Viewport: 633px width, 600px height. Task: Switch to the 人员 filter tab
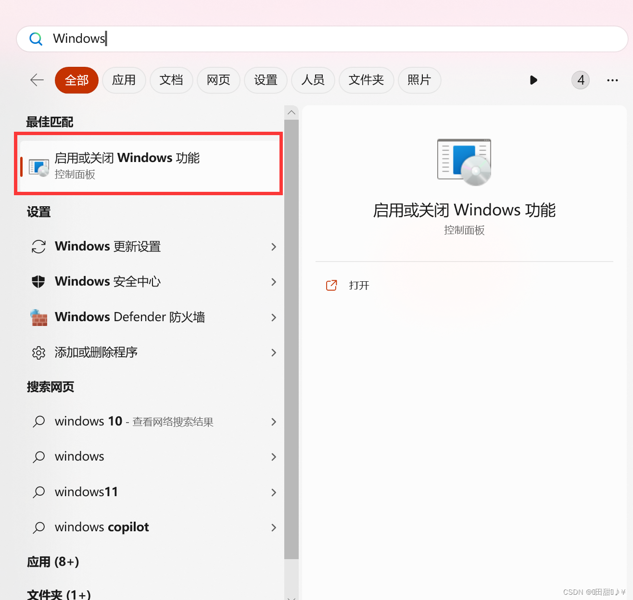313,80
